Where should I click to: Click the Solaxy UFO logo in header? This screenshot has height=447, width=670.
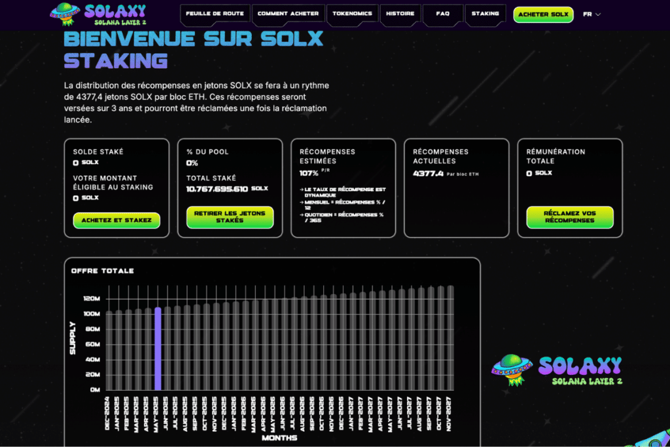[x=65, y=14]
